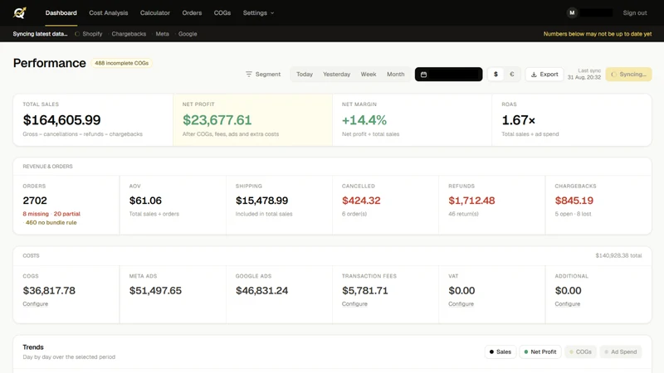The image size is (664, 373).
Task: Expand the Settings dropdown menu
Action: coord(258,12)
